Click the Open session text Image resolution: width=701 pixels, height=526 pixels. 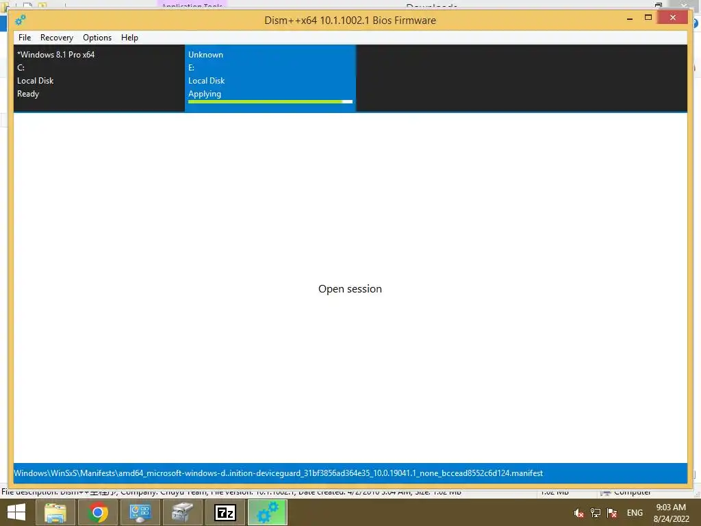tap(350, 289)
